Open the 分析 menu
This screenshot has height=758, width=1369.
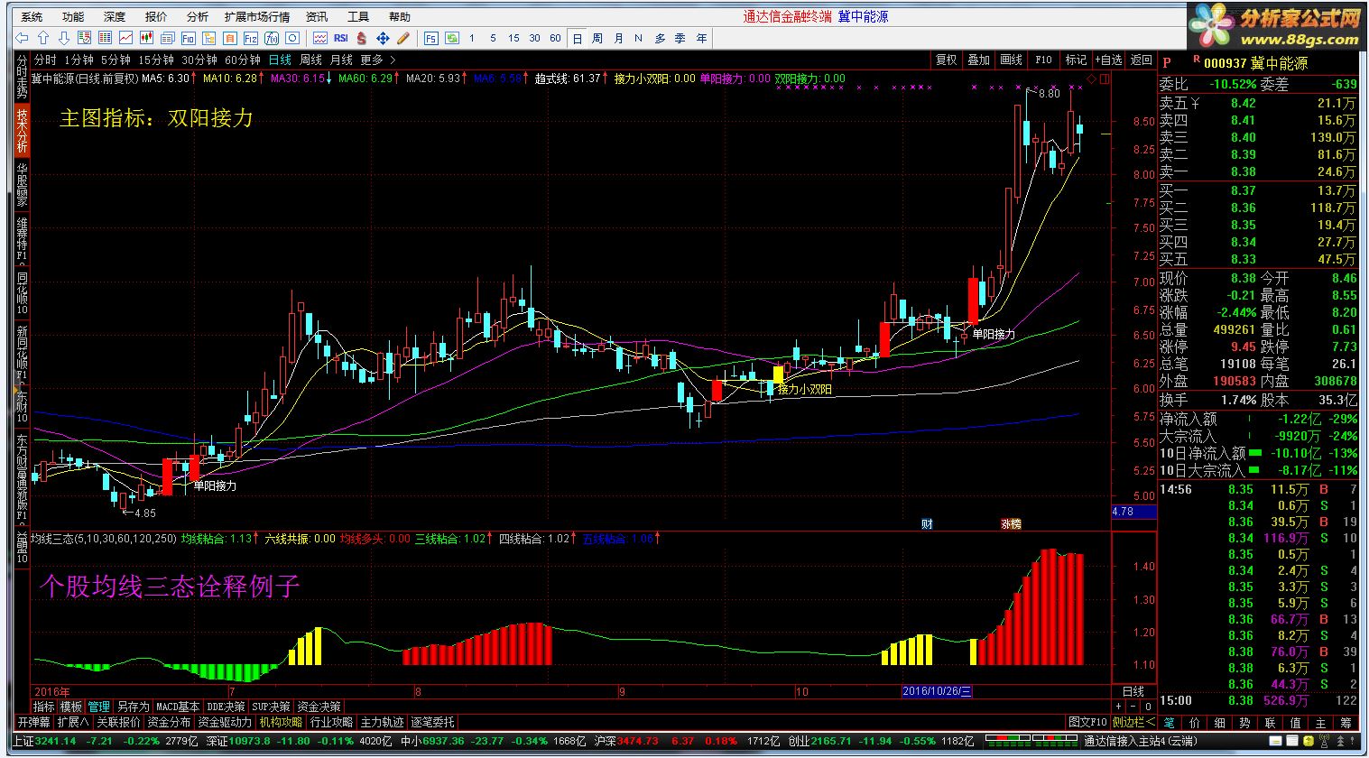[198, 16]
